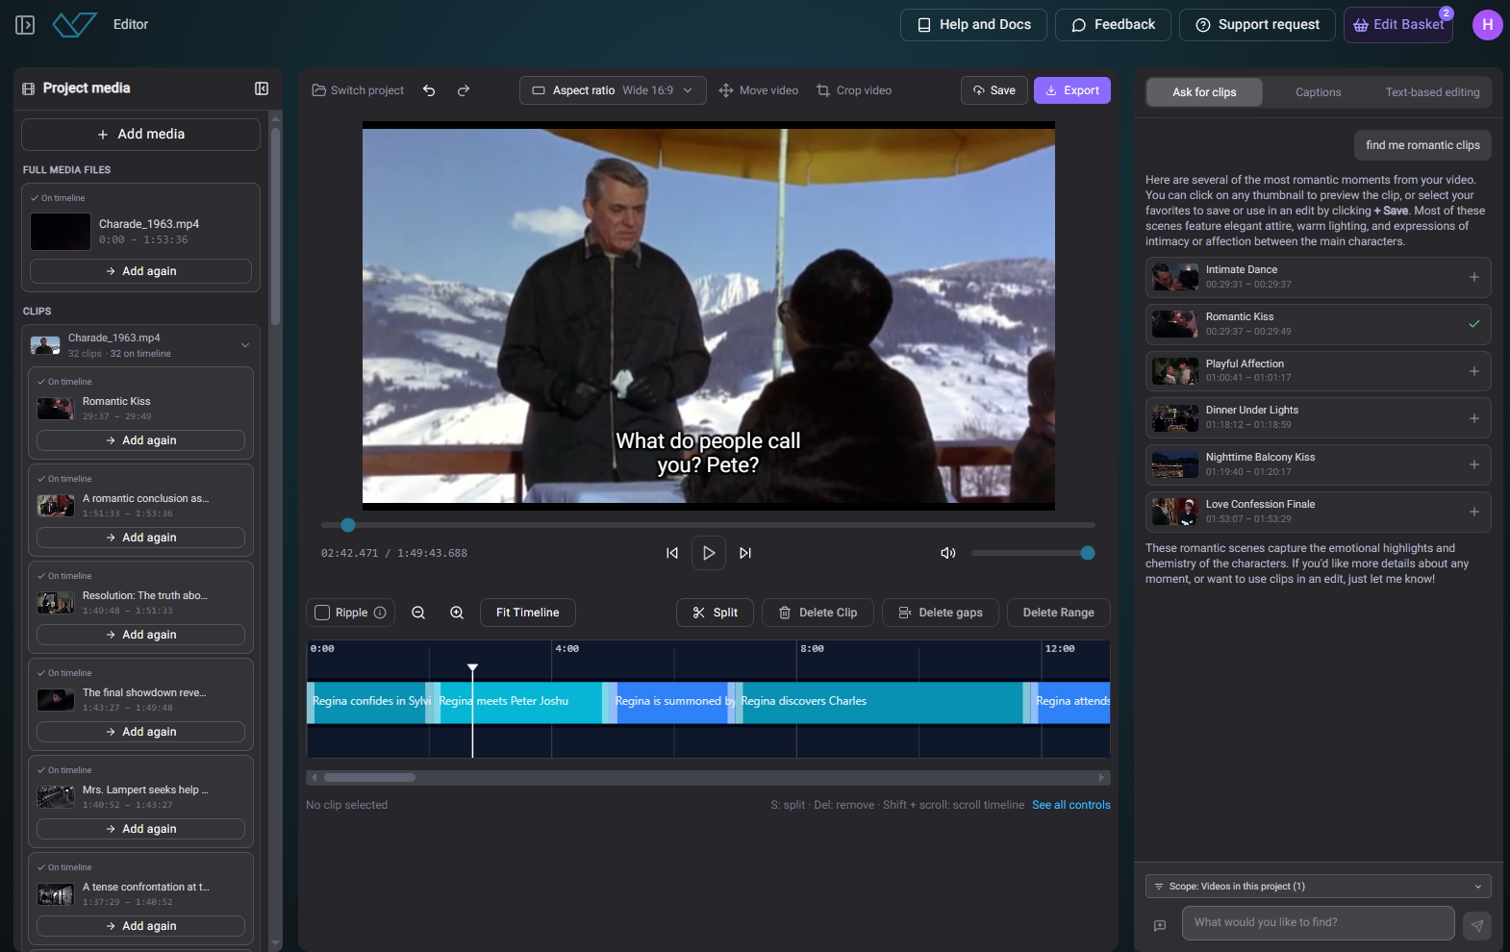Image resolution: width=1510 pixels, height=952 pixels.
Task: Click the redo arrow icon
Action: coord(464,90)
